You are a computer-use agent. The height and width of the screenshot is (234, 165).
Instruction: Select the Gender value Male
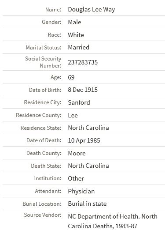[74, 22]
